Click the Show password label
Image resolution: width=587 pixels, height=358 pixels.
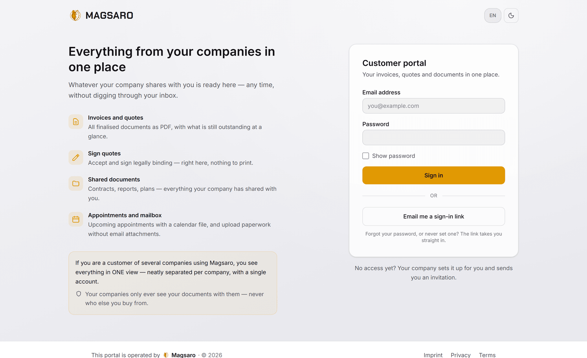[x=394, y=156]
